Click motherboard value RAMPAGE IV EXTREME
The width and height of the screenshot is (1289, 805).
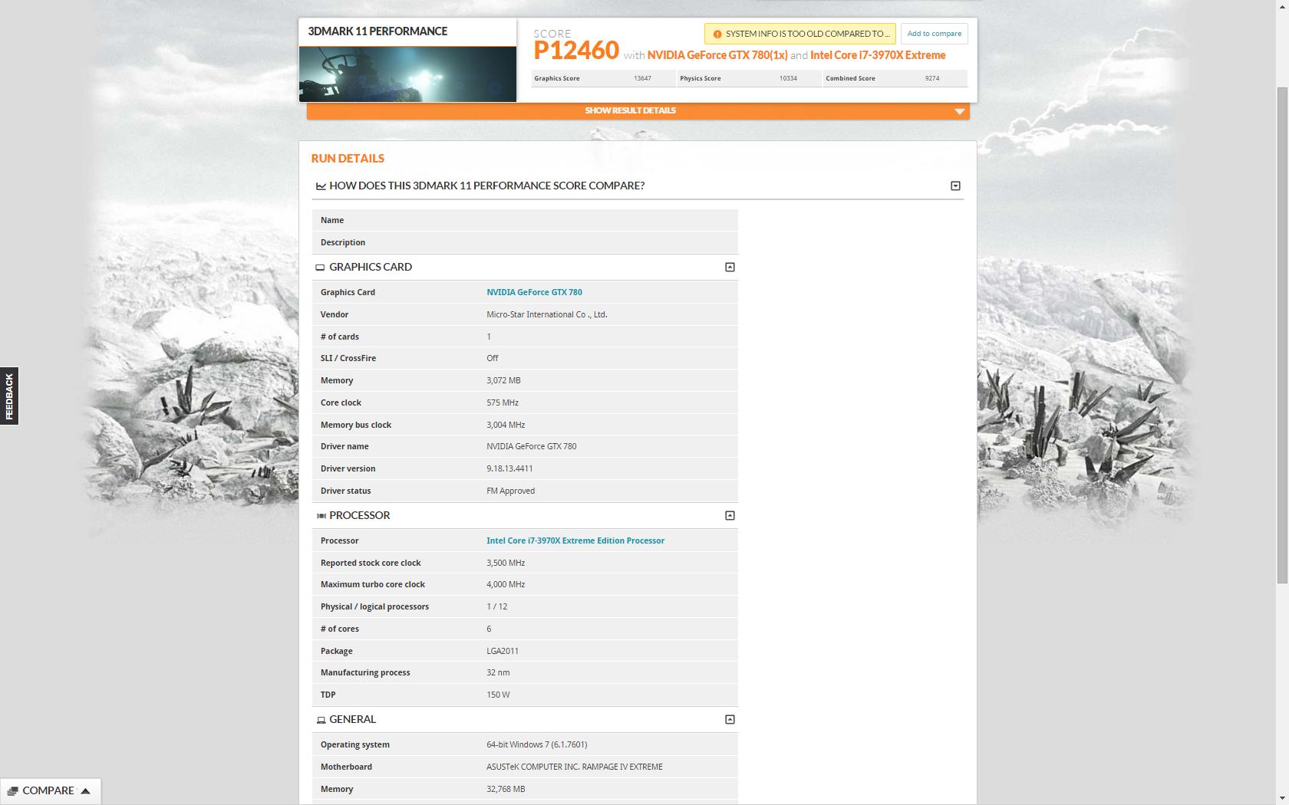[x=575, y=767]
